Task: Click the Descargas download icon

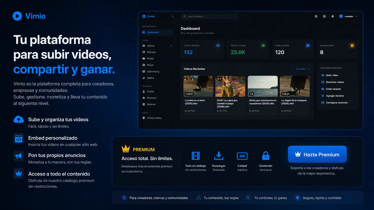Action: pos(219,156)
